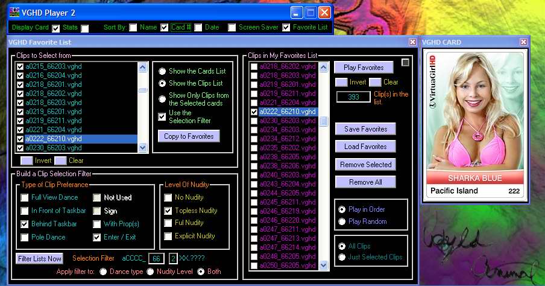The image size is (545, 286).
Task: Close the VGHD Favorite List window
Action: click(x=412, y=42)
